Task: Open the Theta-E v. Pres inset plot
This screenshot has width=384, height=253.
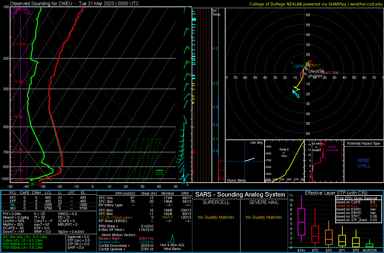Action: pos(284,161)
